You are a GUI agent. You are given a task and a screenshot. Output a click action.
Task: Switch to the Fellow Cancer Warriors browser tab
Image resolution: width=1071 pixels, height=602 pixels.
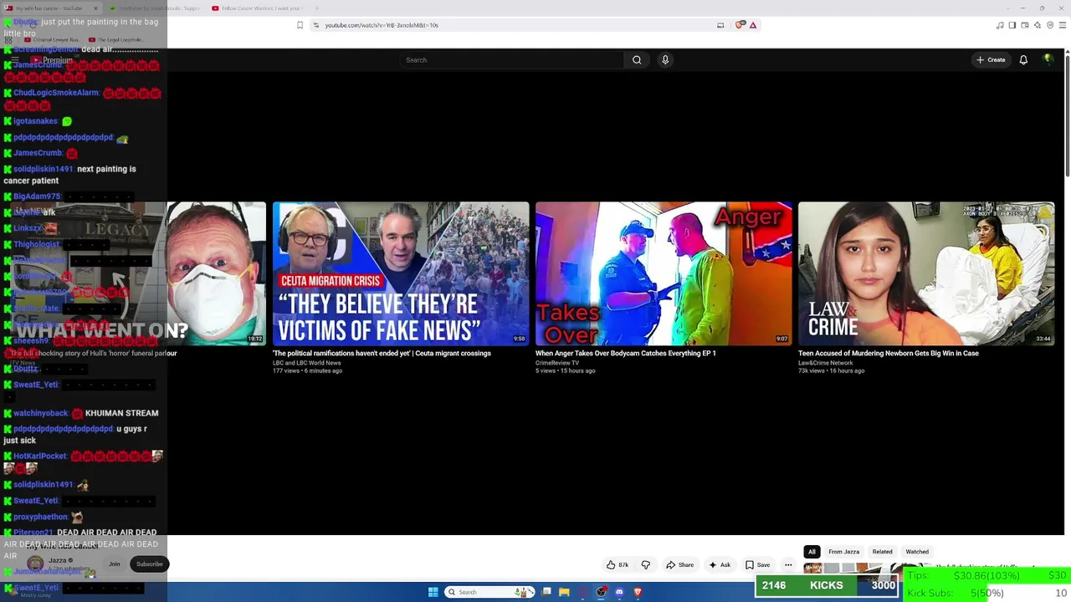[259, 8]
